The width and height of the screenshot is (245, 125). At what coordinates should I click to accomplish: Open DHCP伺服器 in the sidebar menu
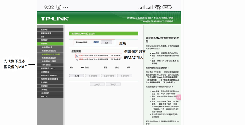pos(50,65)
